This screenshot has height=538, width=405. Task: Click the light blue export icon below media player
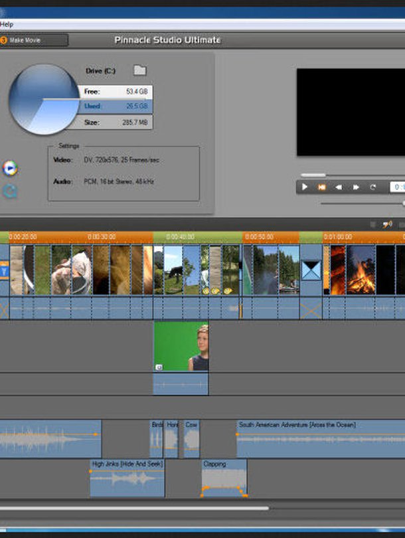(x=10, y=191)
